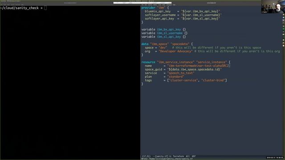Viewport: 285px width, 160px height.
Task: Select the "${data.ibm_space.spacedata.id}" value
Action: 194,69
